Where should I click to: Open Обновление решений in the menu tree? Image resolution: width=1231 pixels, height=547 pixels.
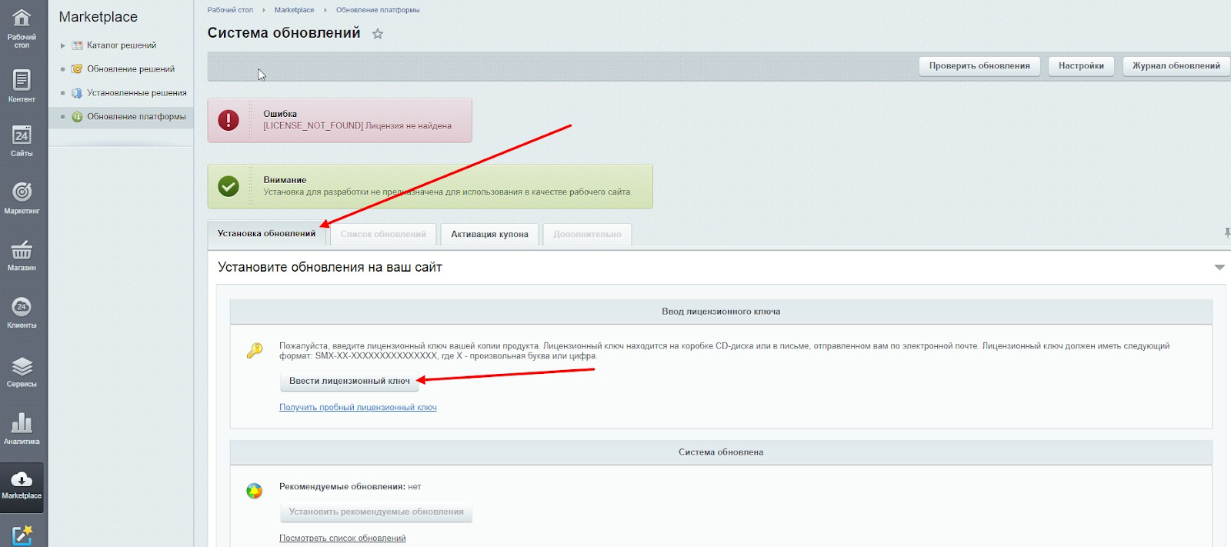pyautogui.click(x=131, y=69)
